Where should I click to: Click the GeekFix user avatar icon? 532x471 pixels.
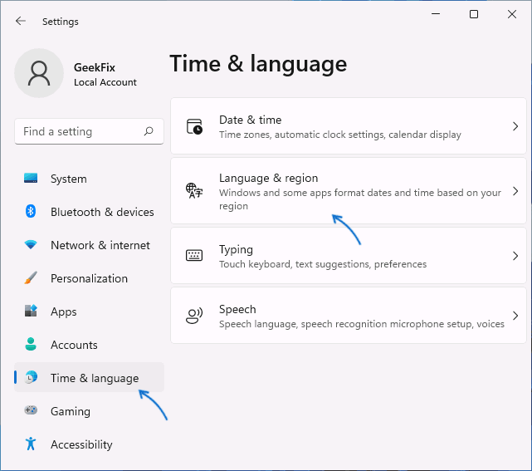39,73
